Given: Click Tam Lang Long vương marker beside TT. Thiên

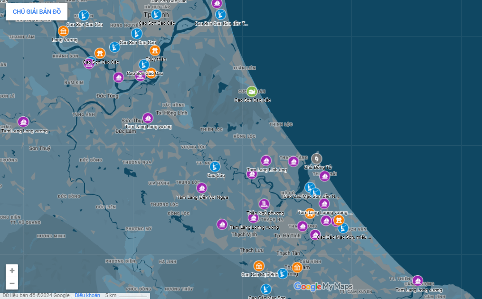Looking at the screenshot, I should click(417, 281).
